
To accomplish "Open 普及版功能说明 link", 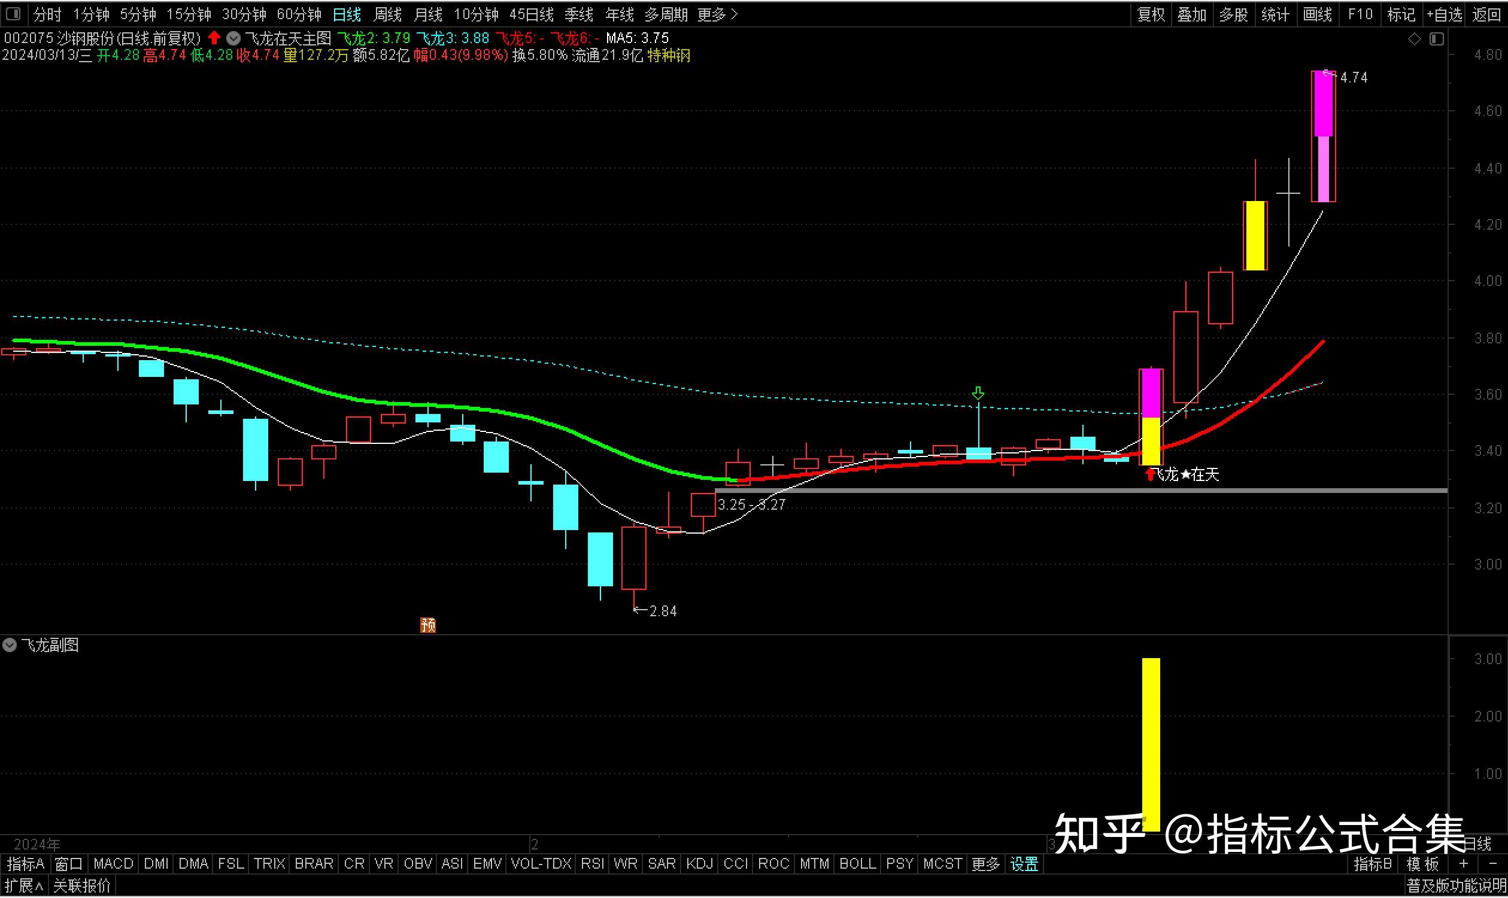I will coord(1455,887).
